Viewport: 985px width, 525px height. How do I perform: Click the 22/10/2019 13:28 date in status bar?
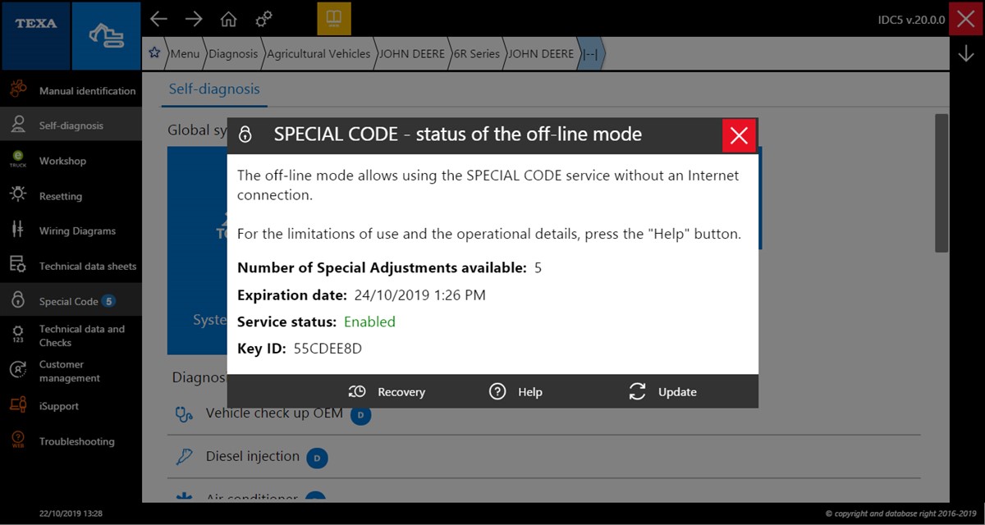71,514
